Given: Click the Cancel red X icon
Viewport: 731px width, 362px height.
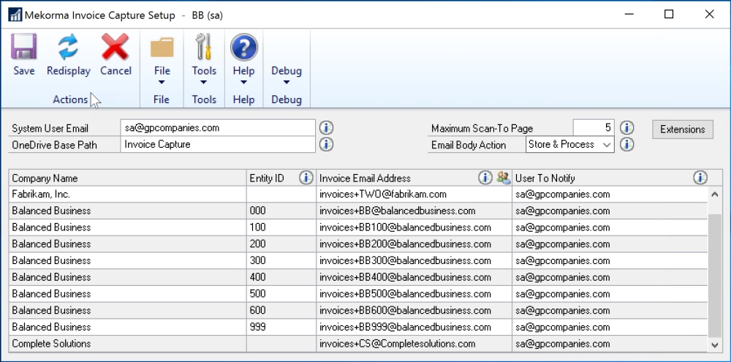Looking at the screenshot, I should point(115,47).
